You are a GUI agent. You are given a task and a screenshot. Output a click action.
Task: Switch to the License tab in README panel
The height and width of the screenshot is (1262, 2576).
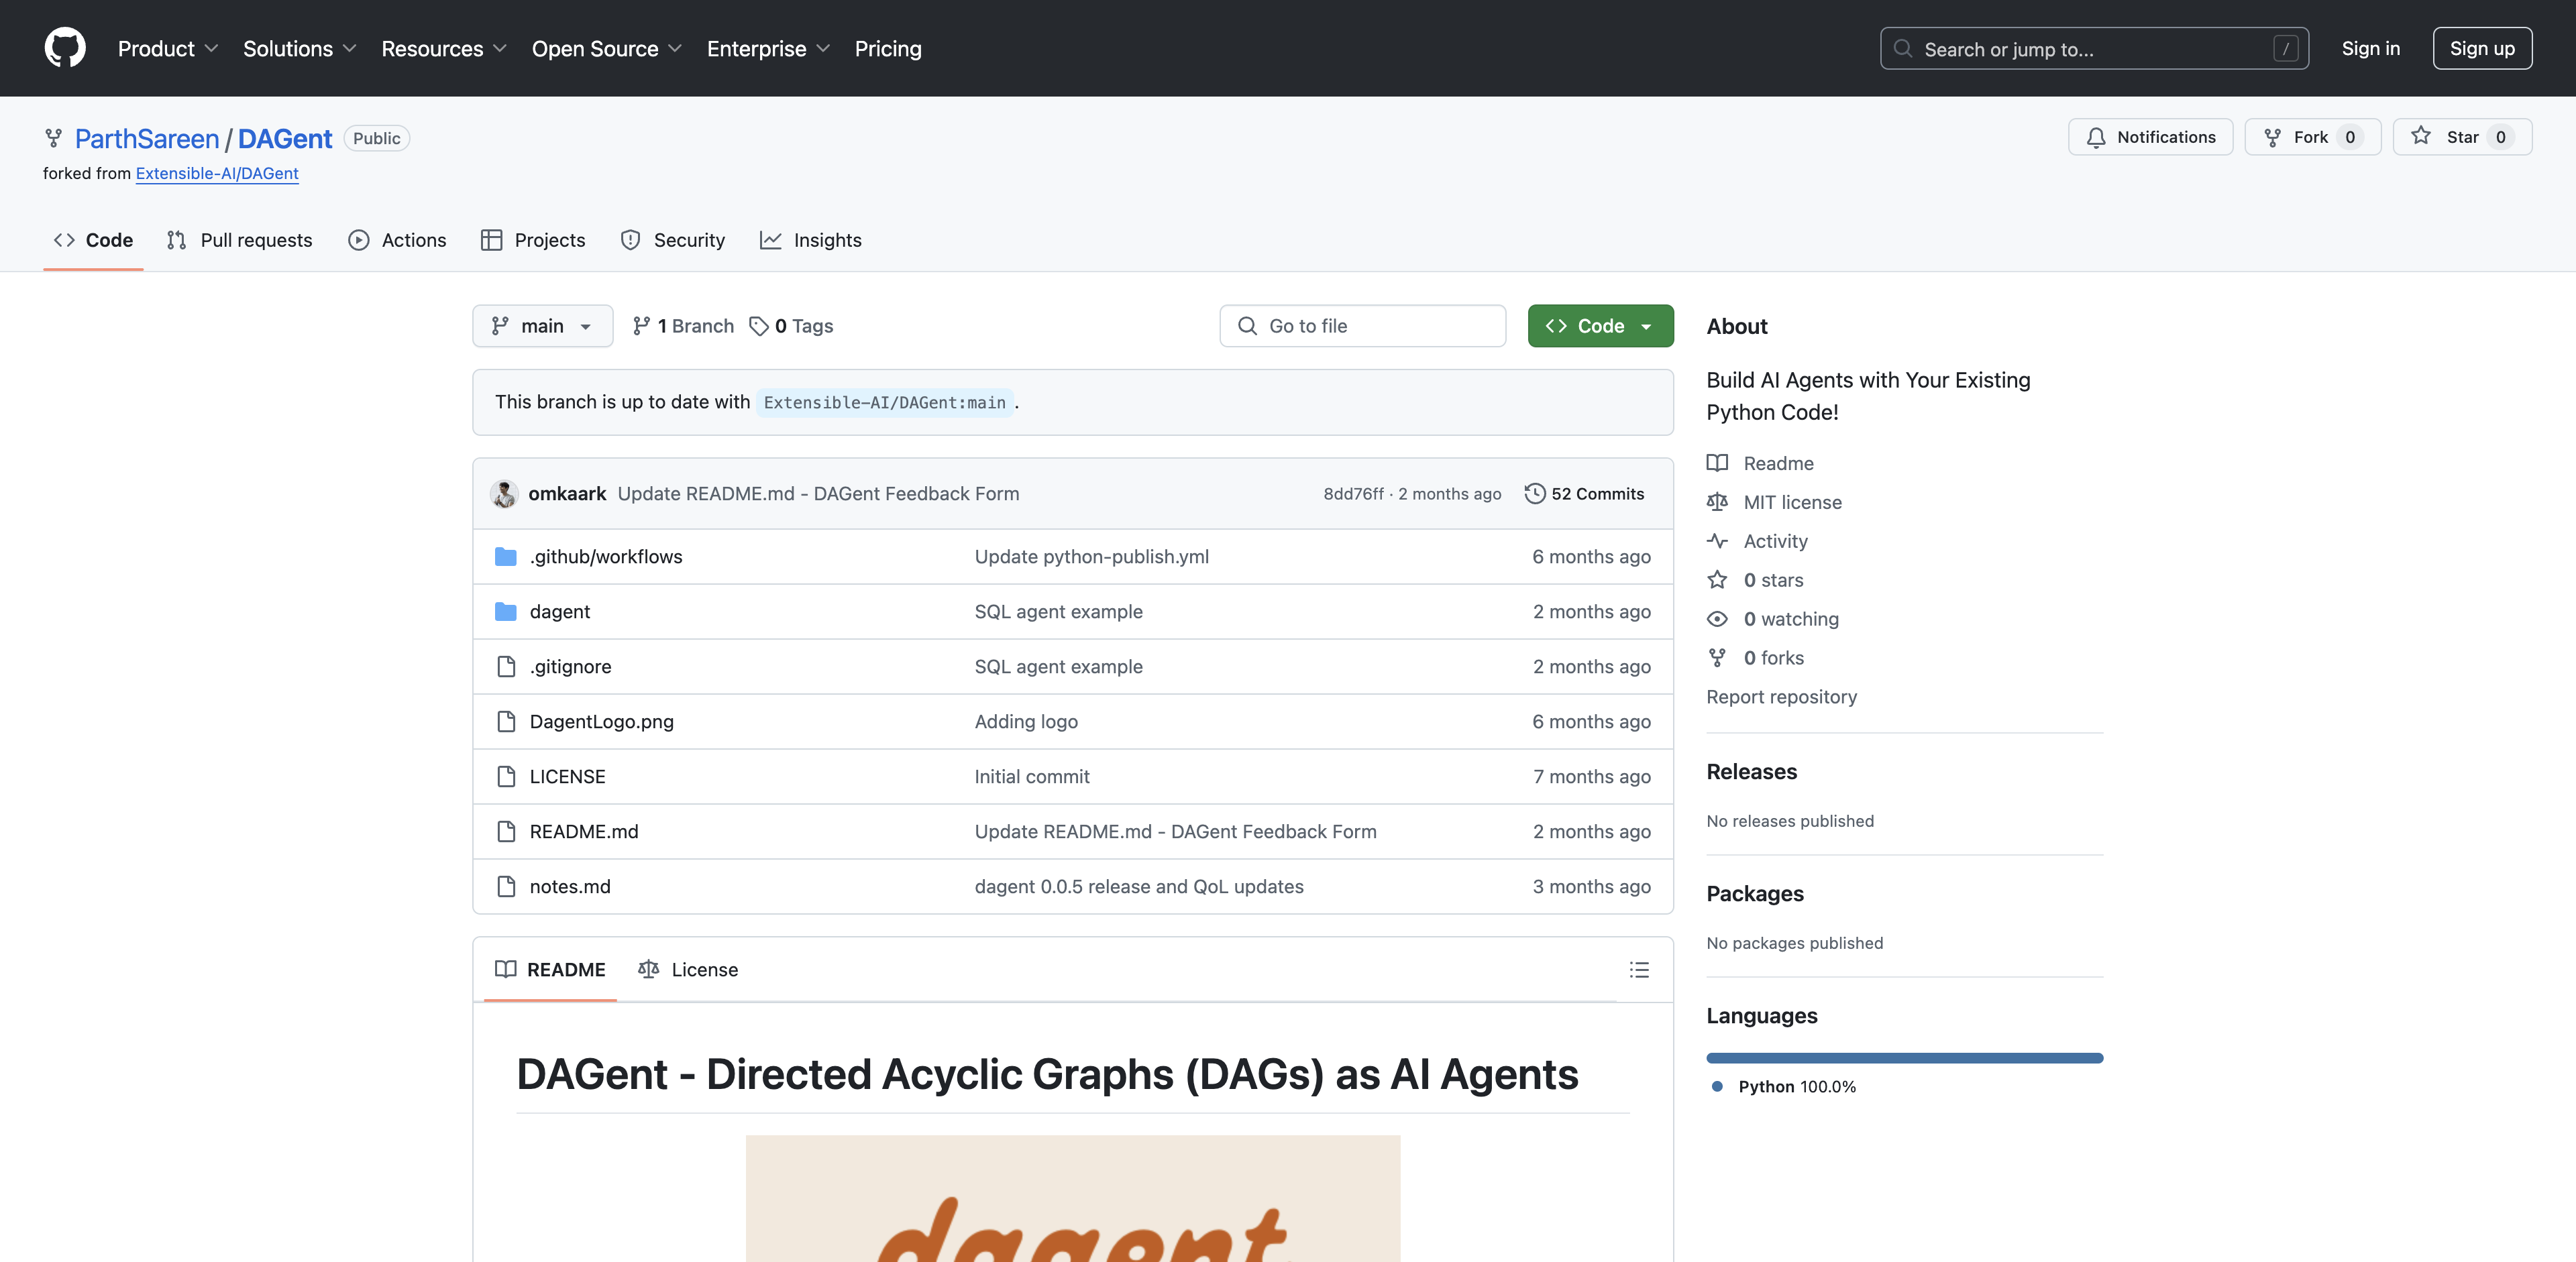[x=688, y=969]
